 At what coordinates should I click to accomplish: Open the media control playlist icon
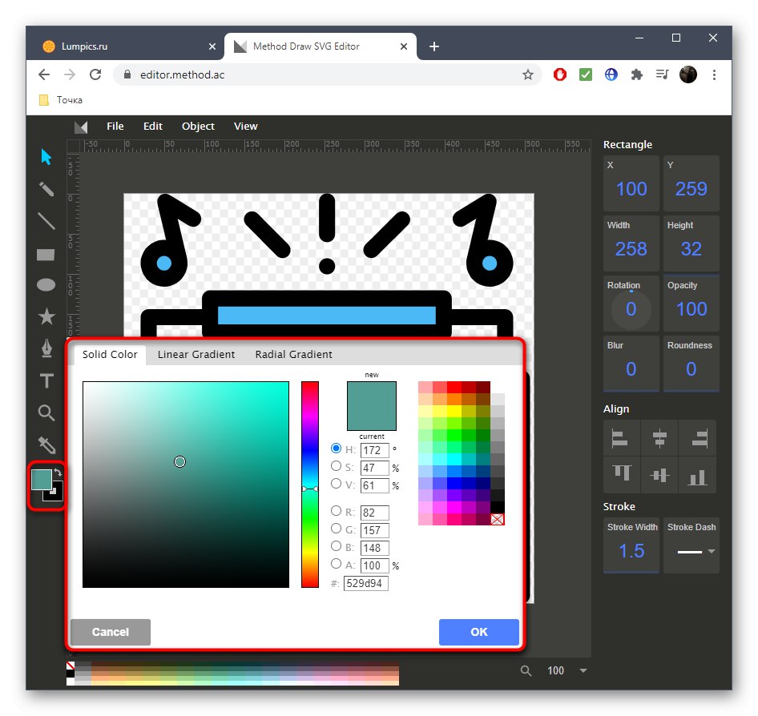click(662, 74)
